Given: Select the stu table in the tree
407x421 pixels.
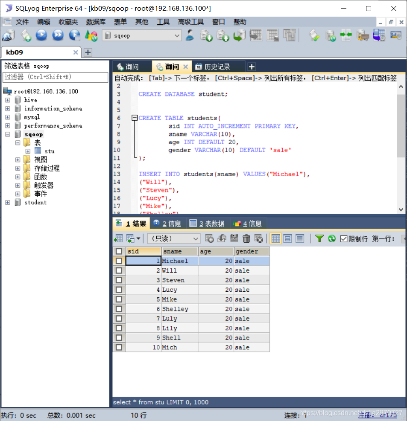Looking at the screenshot, I should click(50, 151).
